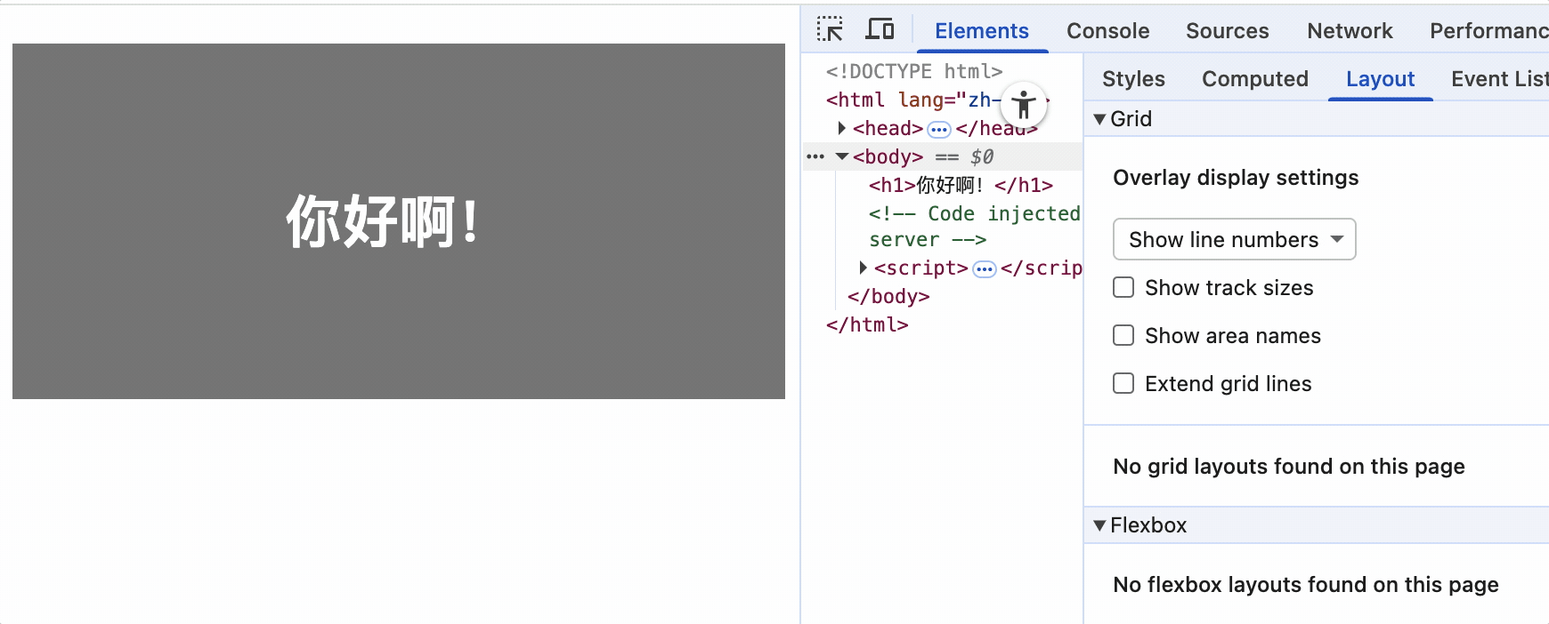
Task: Click the 你好啊! heading on the page
Action: point(382,221)
